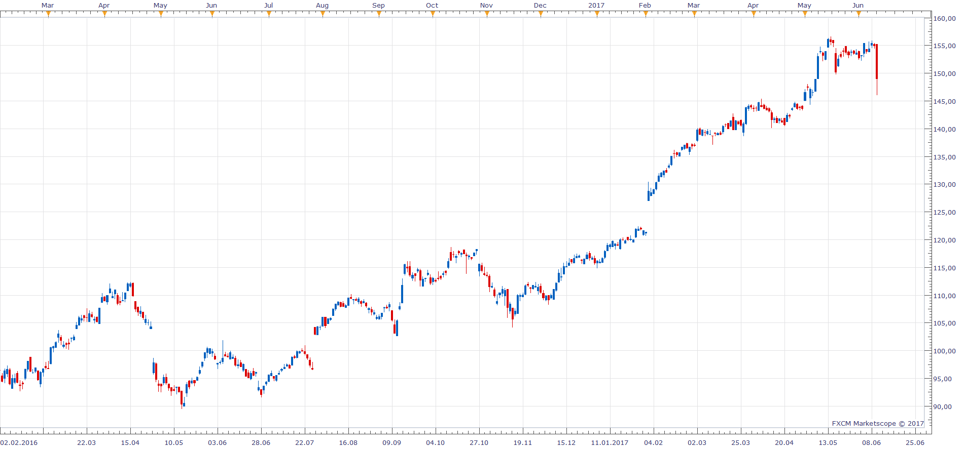Select the 155,00 value on the price axis

tap(945, 46)
